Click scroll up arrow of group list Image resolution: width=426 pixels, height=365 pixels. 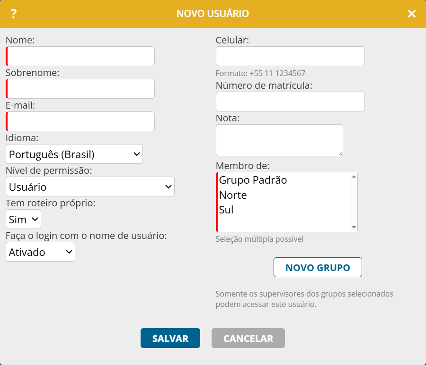(354, 177)
